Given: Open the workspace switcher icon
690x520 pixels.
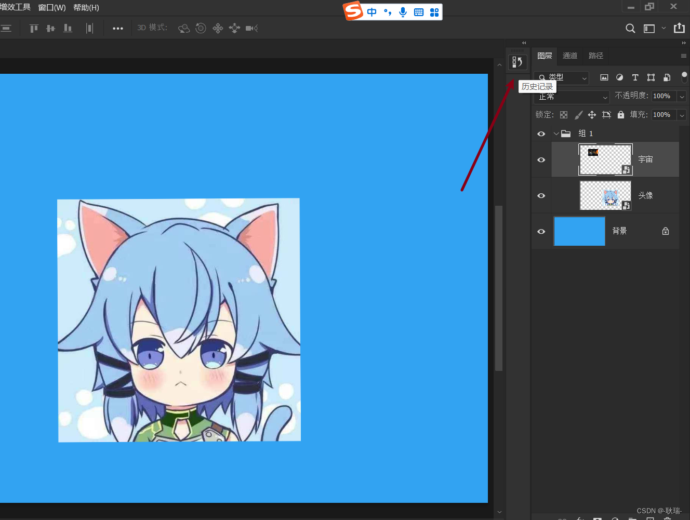Looking at the screenshot, I should tap(649, 29).
